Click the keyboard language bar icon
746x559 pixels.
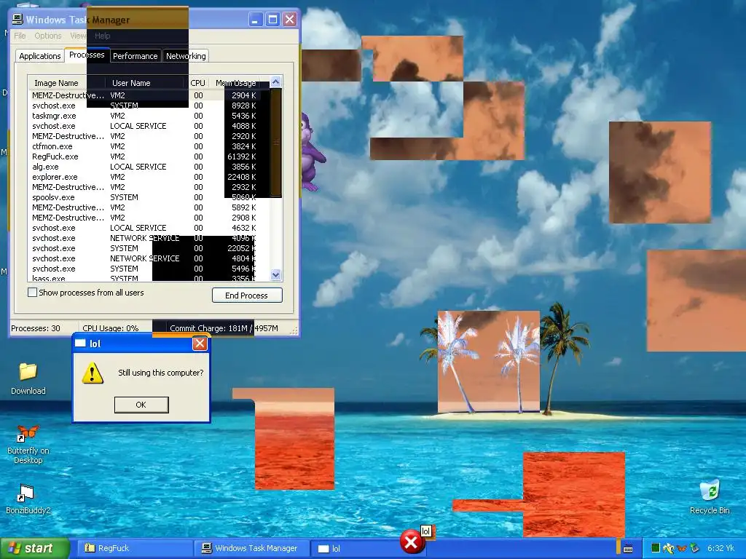(x=628, y=549)
